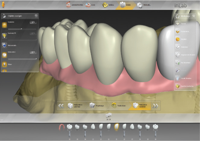This screenshot has width=200, height=141.
Task: Expand the bottom tooth bar chevron
Action: [2, 119]
